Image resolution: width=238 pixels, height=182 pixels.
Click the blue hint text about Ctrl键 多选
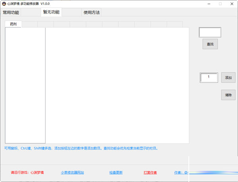point(81,148)
